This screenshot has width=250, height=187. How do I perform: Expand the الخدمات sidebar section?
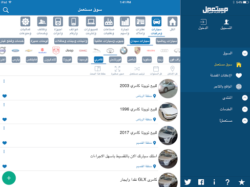[x=245, y=109]
